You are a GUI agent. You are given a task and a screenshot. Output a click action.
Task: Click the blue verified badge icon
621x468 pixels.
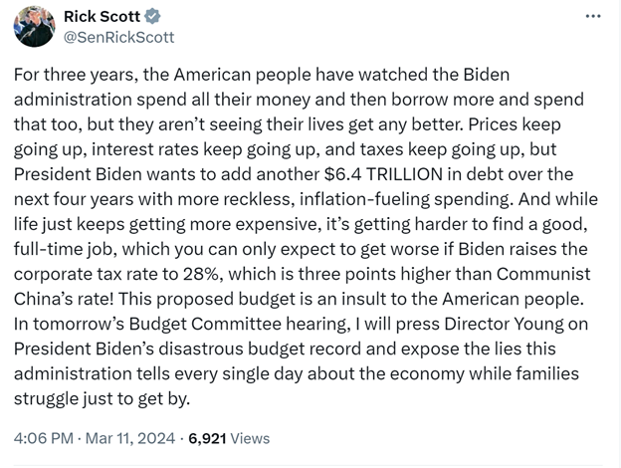pos(152,16)
